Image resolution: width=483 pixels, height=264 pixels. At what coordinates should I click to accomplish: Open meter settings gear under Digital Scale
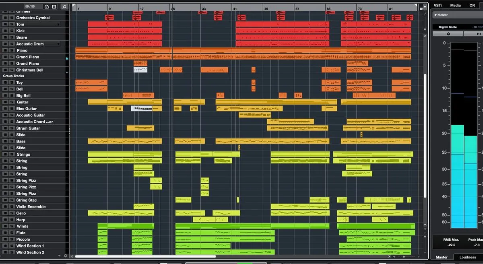pyautogui.click(x=449, y=34)
